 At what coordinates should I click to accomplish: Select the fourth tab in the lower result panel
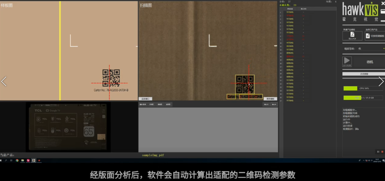pos(168,104)
